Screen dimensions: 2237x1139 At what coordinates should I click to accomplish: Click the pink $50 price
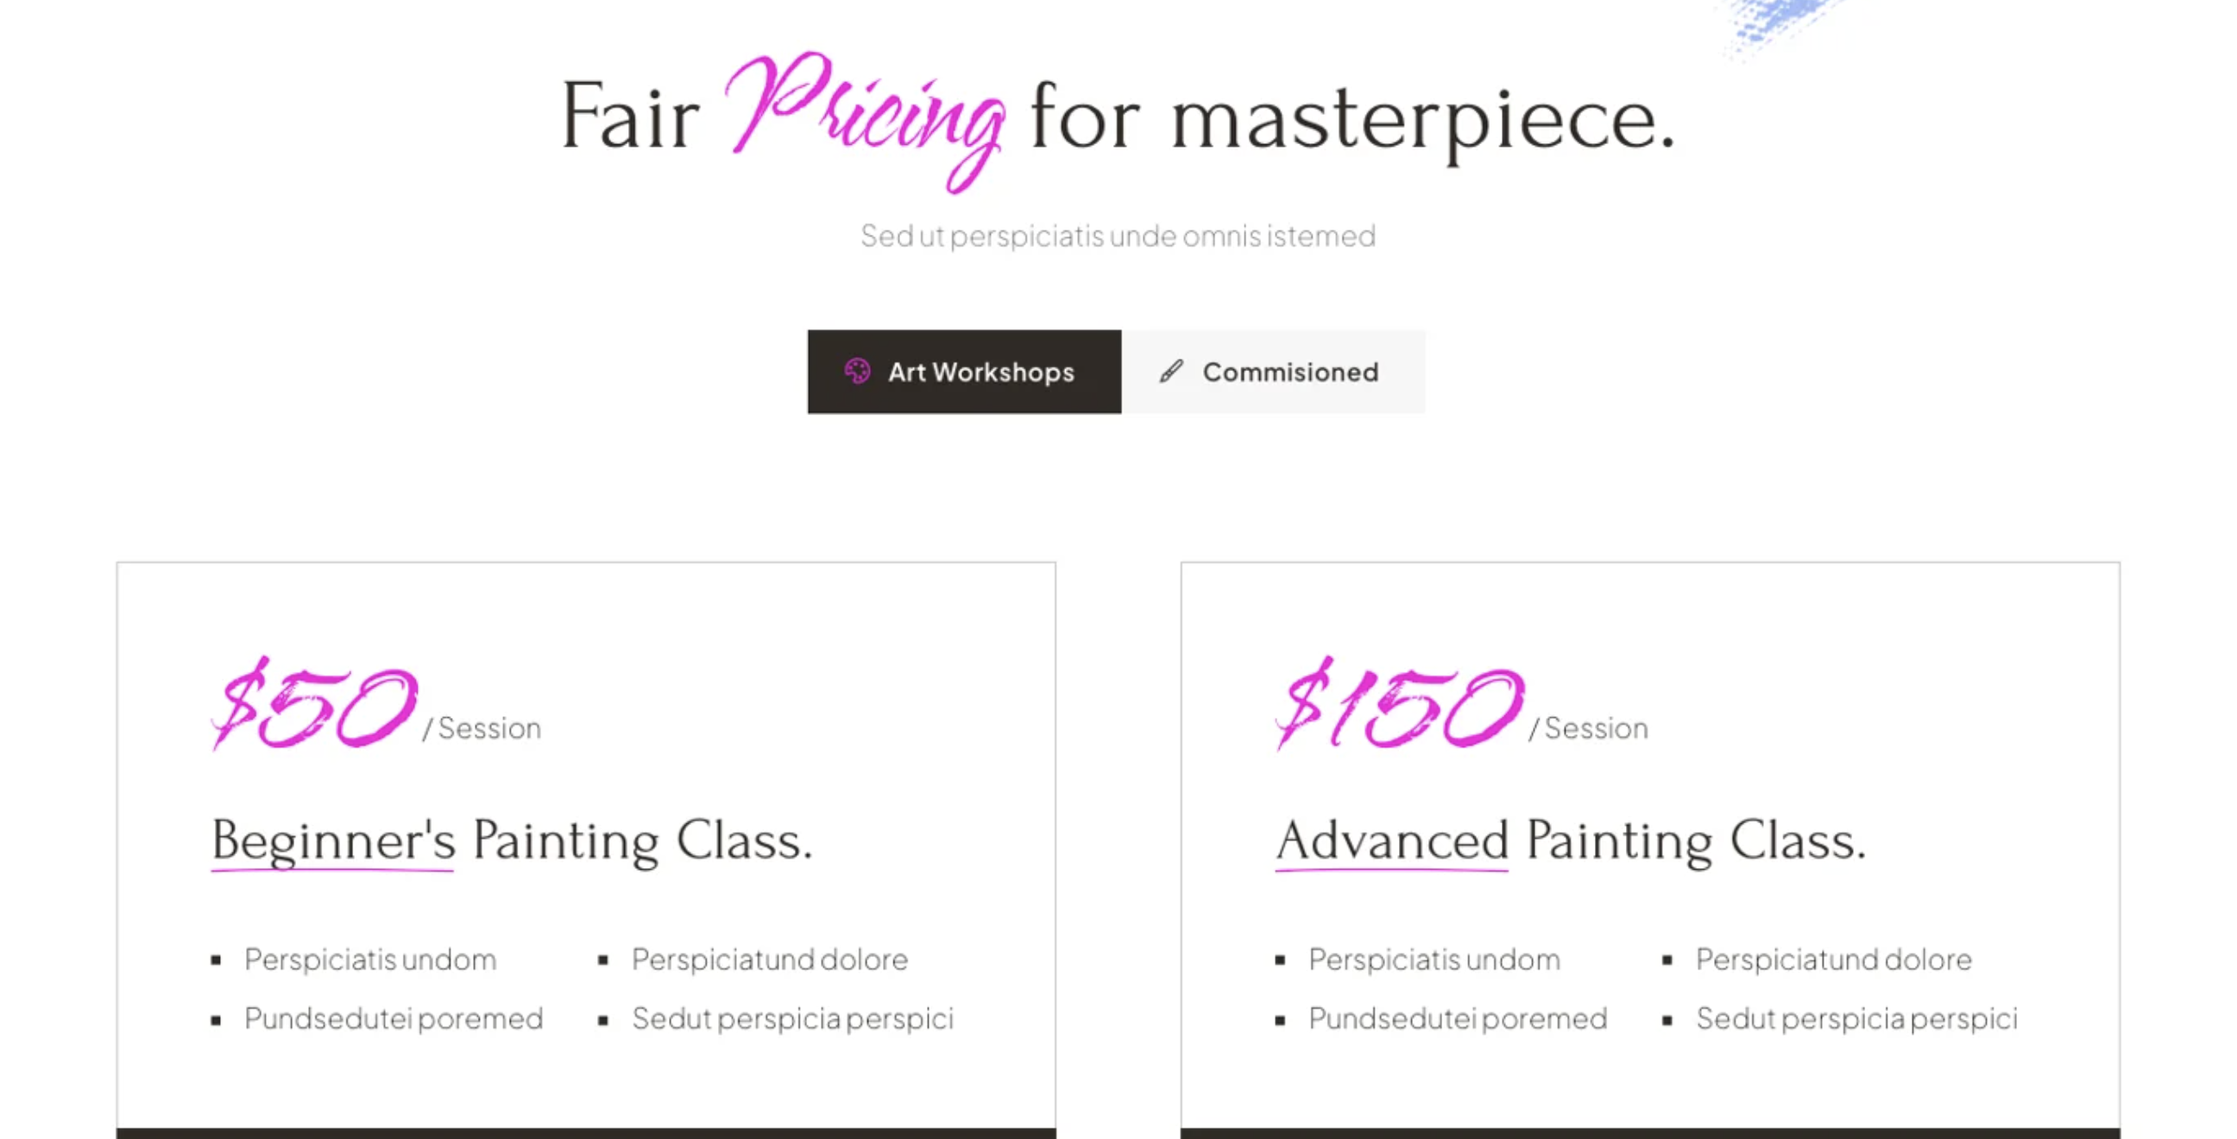point(314,705)
